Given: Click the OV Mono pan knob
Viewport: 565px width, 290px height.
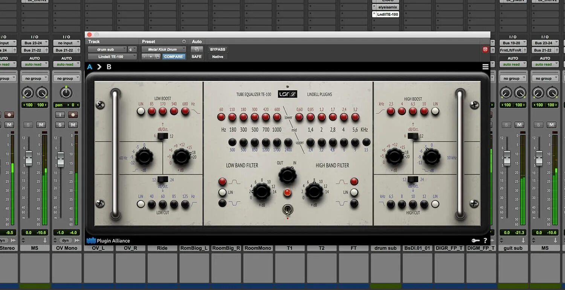Looking at the screenshot, I should click(66, 93).
